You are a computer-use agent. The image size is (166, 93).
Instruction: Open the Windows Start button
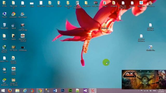point(3,91)
